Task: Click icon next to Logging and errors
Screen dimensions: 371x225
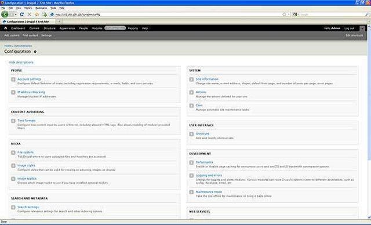Action: [x=191, y=176]
